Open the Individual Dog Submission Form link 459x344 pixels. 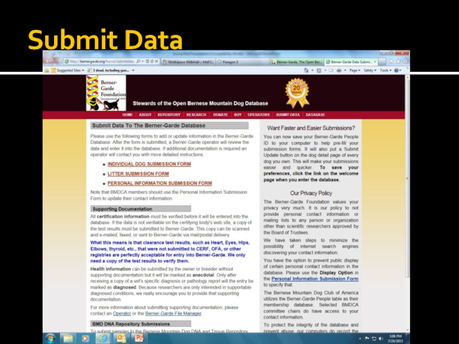click(x=149, y=164)
